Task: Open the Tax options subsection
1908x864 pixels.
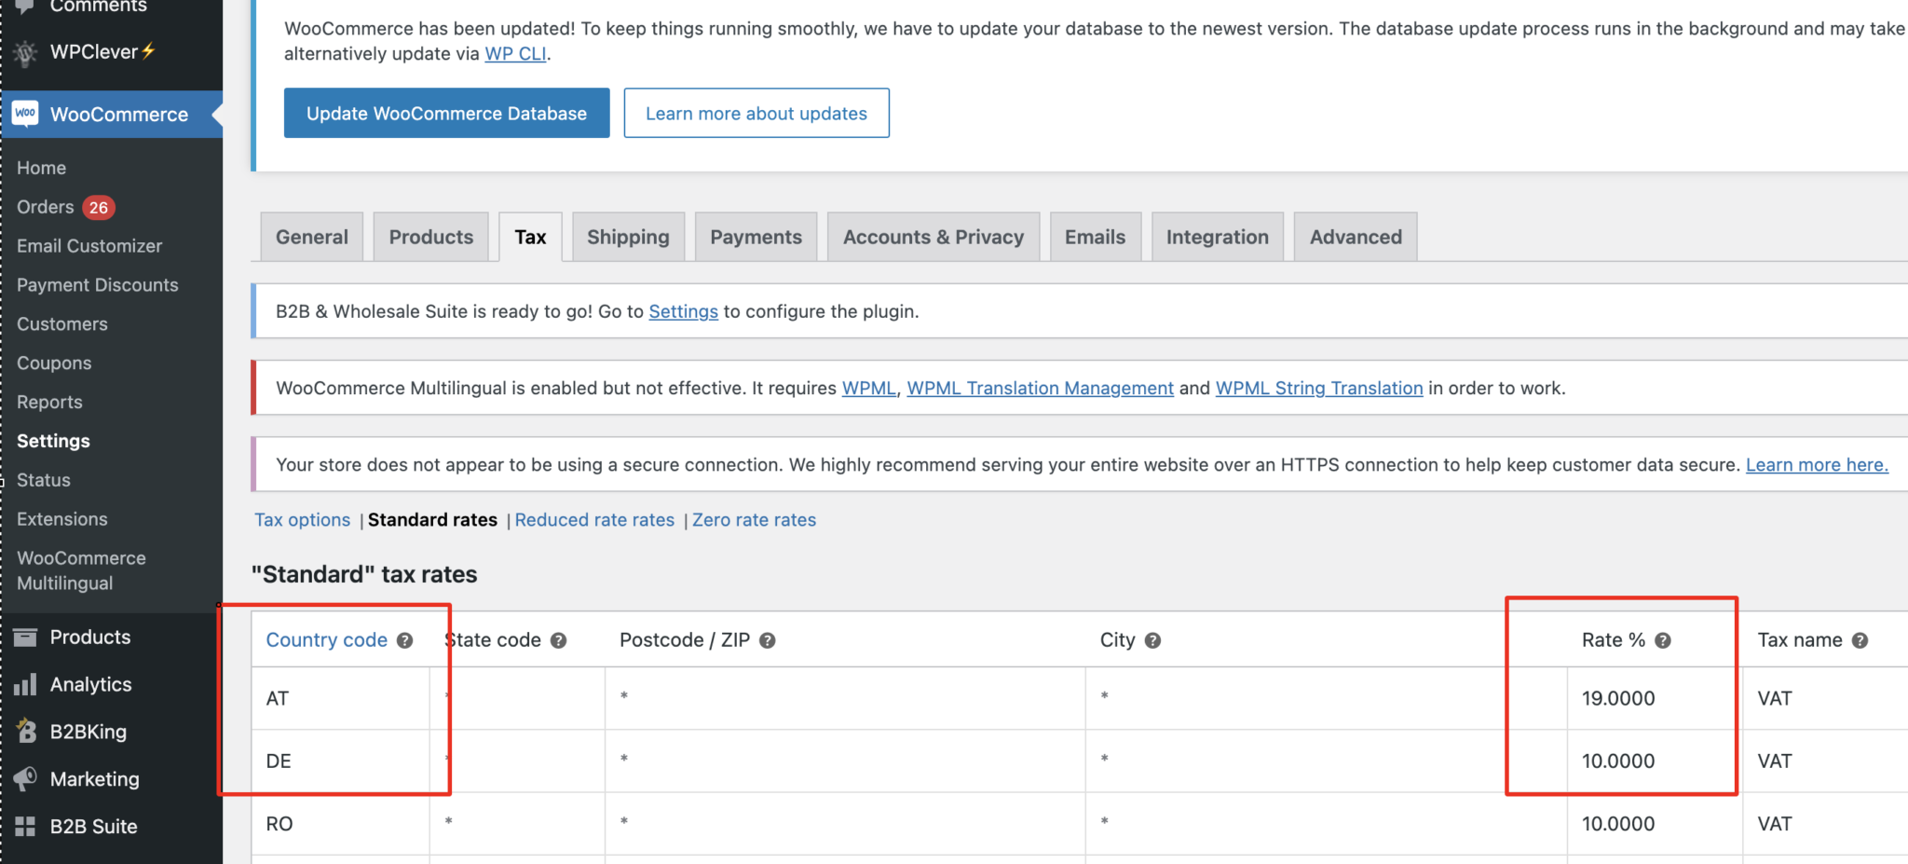Action: pos(303,520)
